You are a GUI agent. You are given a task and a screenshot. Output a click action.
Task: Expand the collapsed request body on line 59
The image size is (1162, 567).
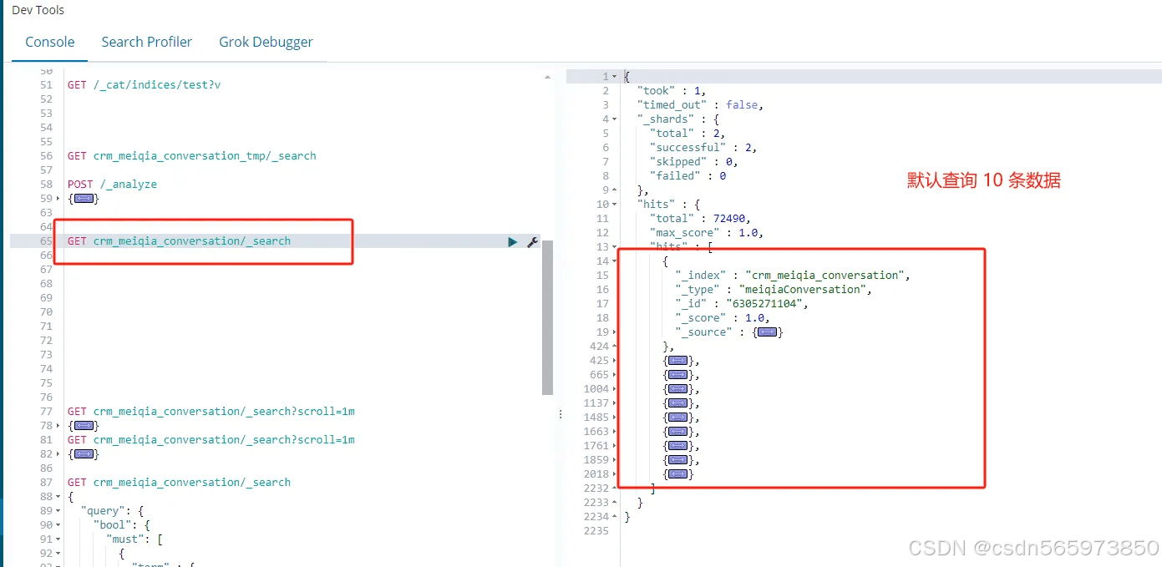pyautogui.click(x=84, y=198)
